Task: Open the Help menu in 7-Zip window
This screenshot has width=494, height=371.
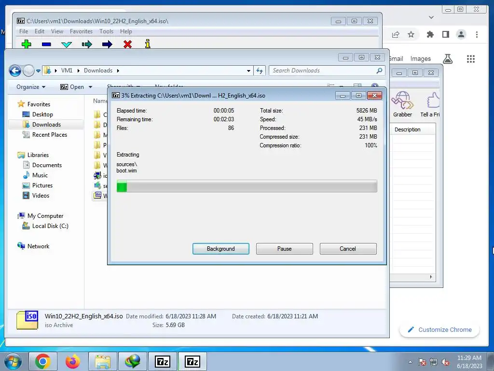Action: (126, 31)
